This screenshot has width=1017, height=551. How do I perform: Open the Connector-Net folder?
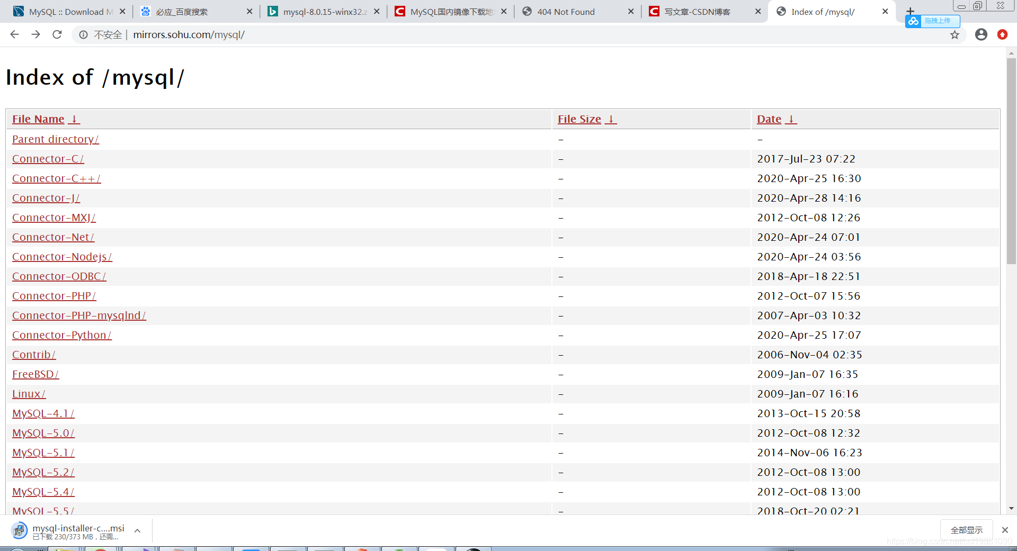tap(53, 237)
